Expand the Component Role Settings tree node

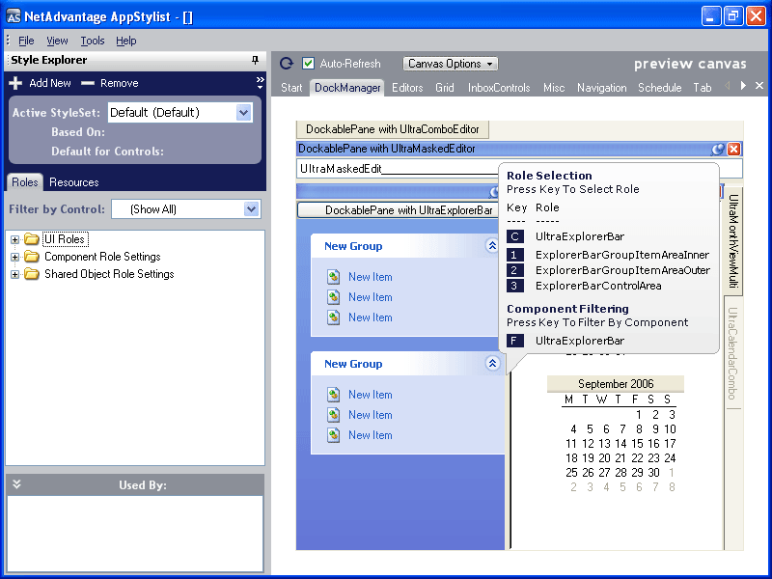coord(15,256)
